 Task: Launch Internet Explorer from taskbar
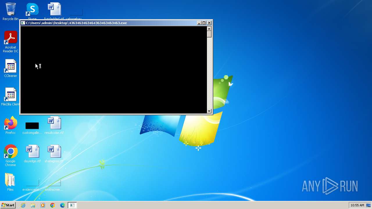(23, 205)
